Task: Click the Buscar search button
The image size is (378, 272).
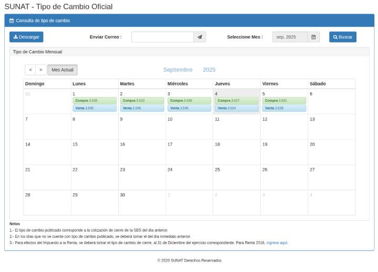Action: 343,37
